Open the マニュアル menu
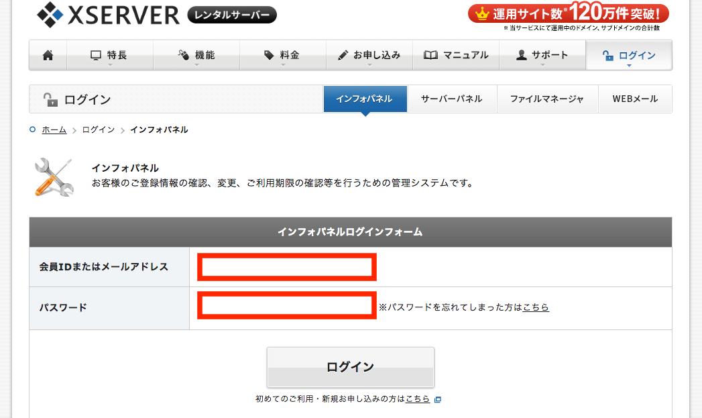 tap(456, 56)
